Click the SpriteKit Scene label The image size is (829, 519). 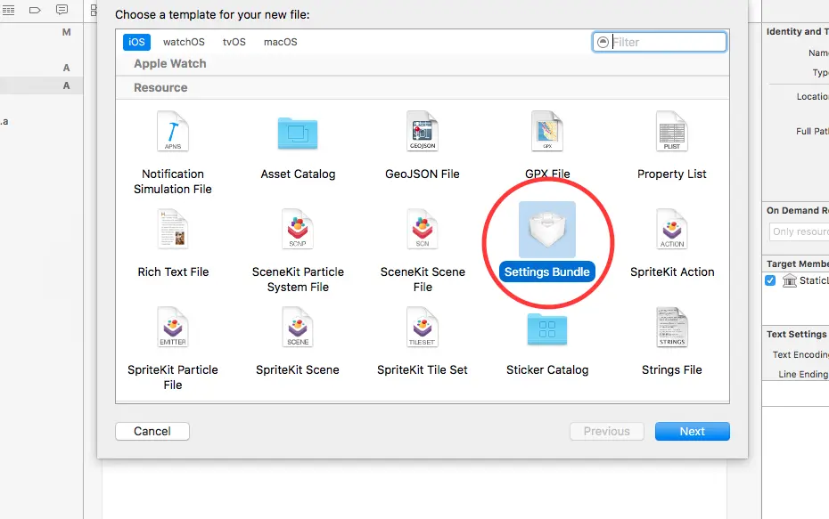pyautogui.click(x=298, y=370)
